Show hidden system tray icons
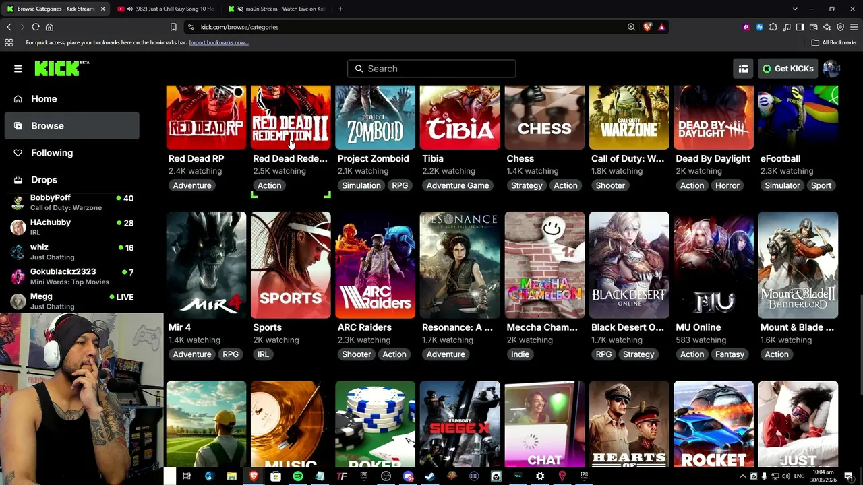The image size is (863, 485). coord(743,476)
